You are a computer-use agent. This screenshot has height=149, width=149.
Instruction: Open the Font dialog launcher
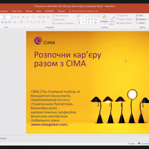pos(24,27)
